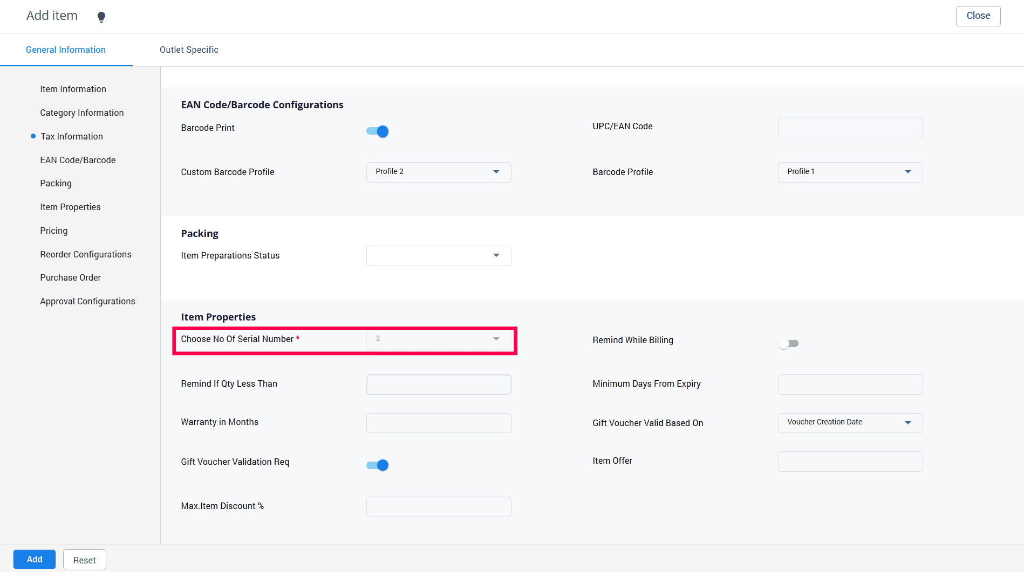This screenshot has height=572, width=1024.
Task: Close the Add item dialog
Action: click(x=978, y=16)
